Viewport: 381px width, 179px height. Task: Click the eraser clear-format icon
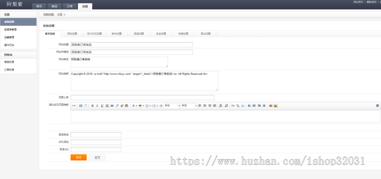(x=117, y=106)
